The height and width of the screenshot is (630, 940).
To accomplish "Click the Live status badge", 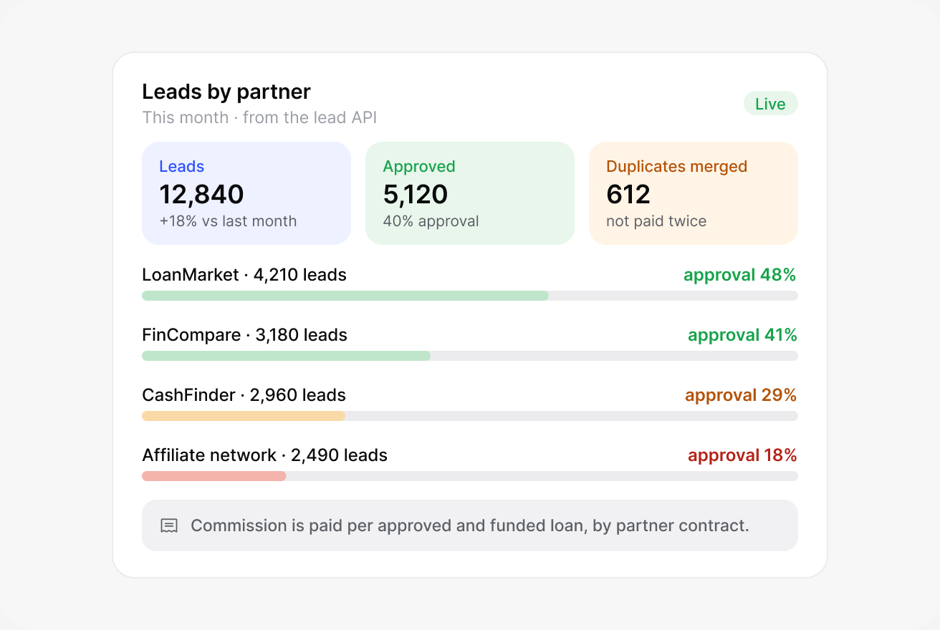I will pos(770,104).
